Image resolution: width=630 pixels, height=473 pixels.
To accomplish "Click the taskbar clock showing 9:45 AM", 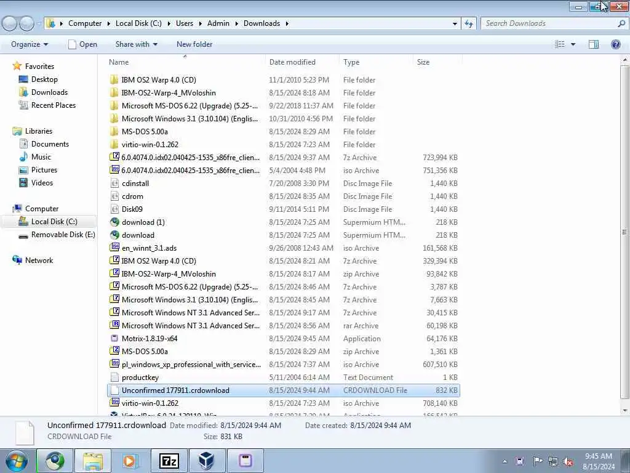I will pyautogui.click(x=598, y=456).
